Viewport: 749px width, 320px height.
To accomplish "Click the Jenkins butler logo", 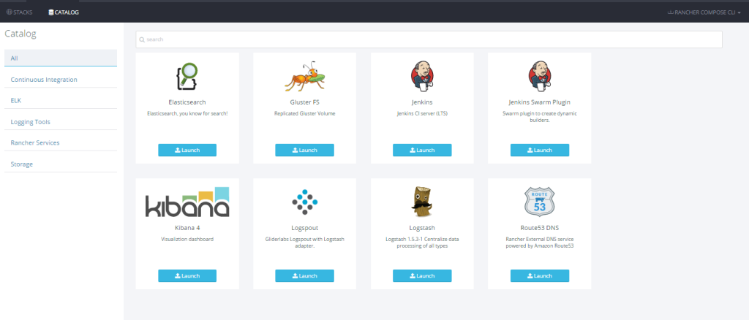I will (421, 75).
